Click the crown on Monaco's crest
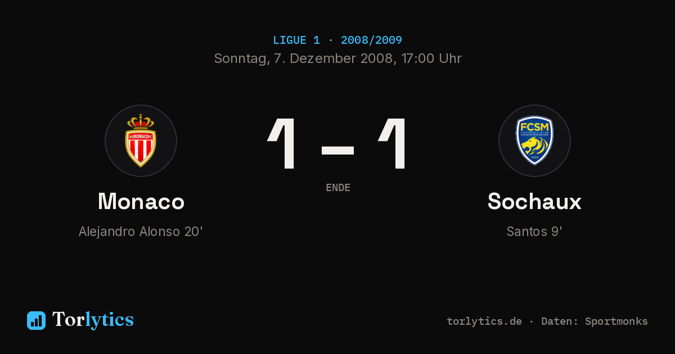Screen dimensions: 675x354 tap(141, 121)
